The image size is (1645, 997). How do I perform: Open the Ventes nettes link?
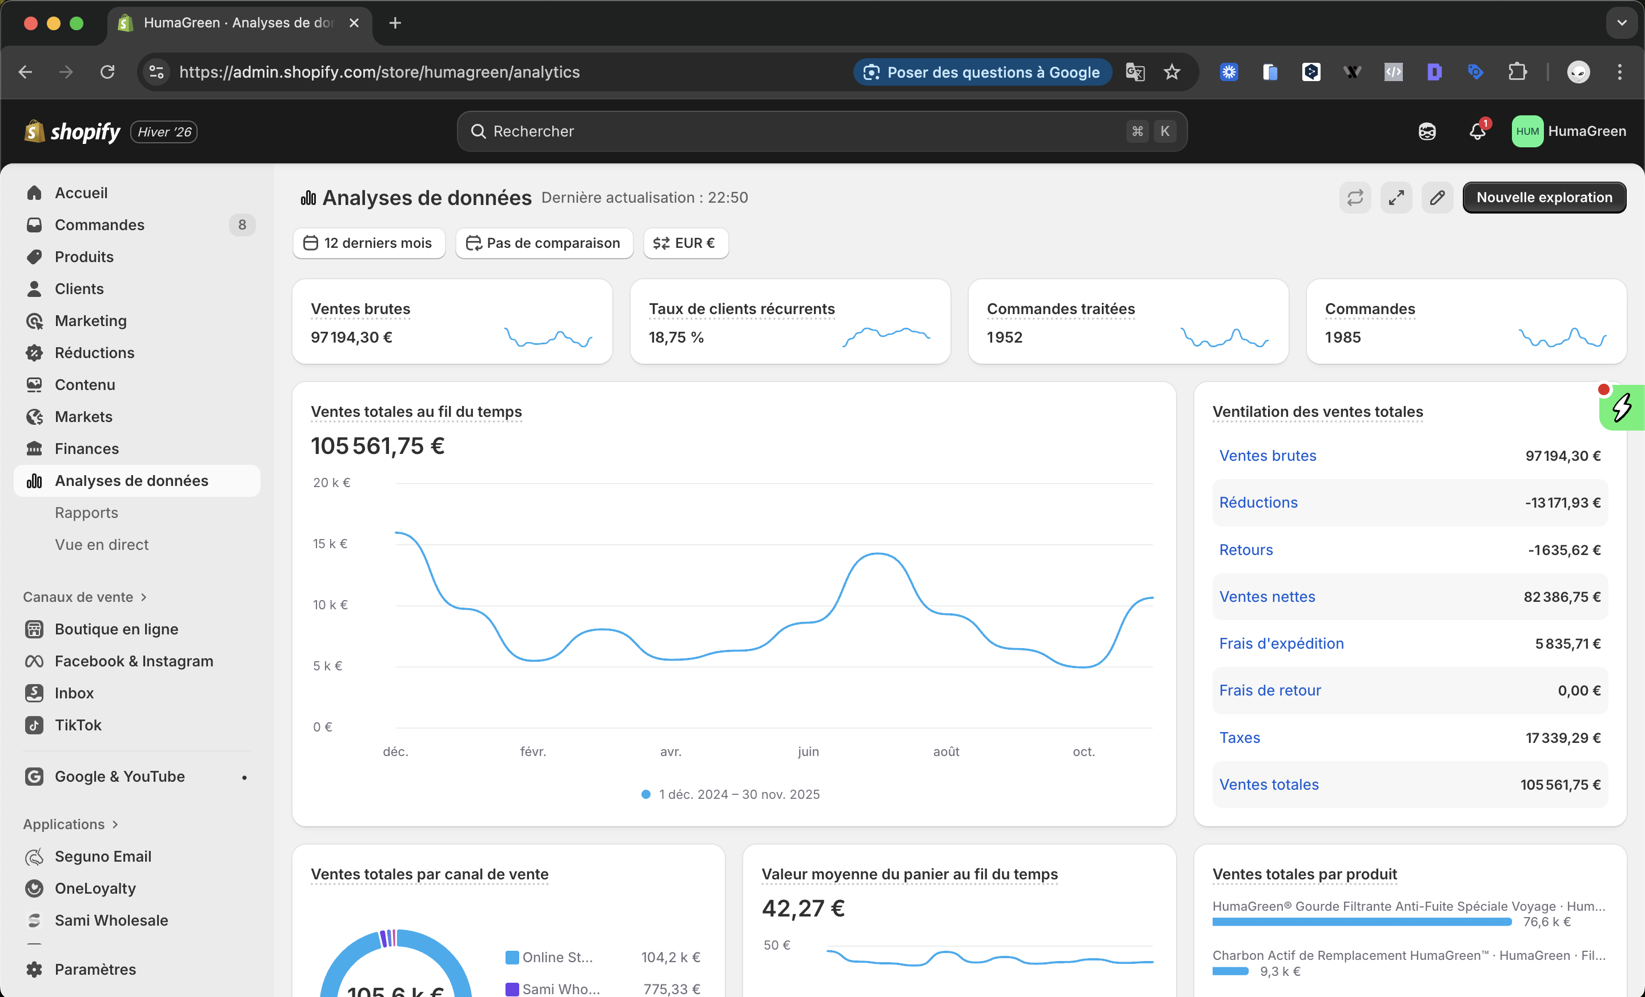tap(1266, 597)
